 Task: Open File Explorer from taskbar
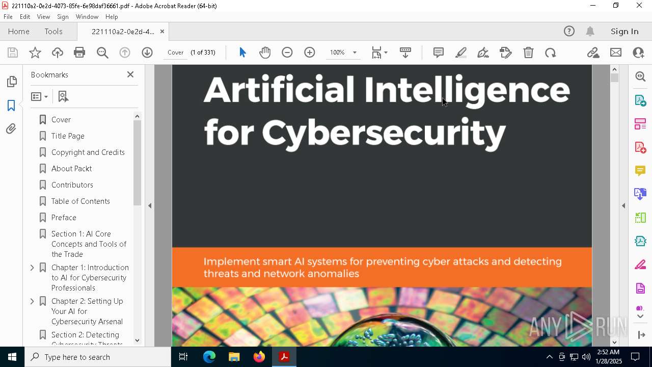[234, 357]
